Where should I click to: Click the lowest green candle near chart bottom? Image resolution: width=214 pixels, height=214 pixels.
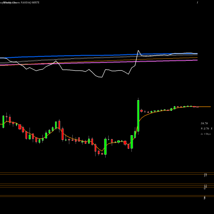pyautogui.click(x=105, y=147)
